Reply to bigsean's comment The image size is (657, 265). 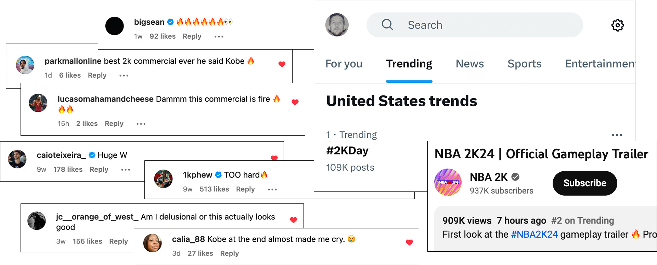click(x=192, y=37)
